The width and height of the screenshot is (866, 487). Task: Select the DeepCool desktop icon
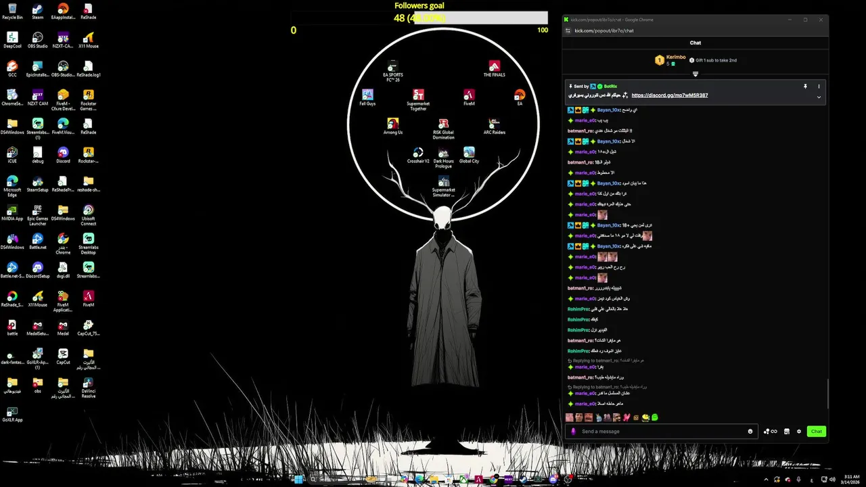click(12, 40)
